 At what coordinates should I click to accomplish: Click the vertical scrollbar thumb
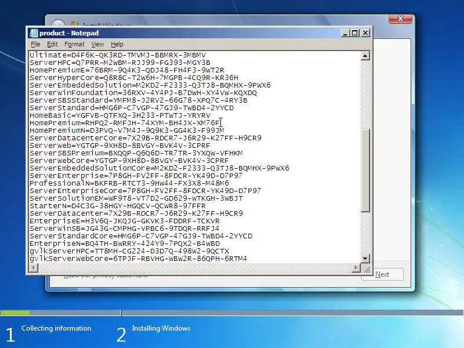[x=365, y=171]
